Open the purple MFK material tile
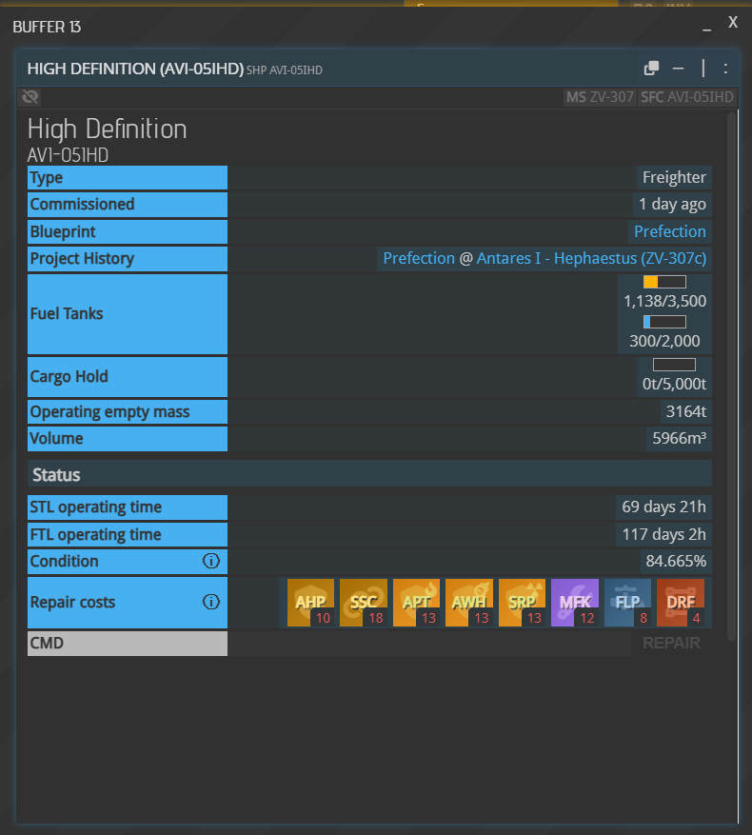The height and width of the screenshot is (835, 752). (x=574, y=602)
